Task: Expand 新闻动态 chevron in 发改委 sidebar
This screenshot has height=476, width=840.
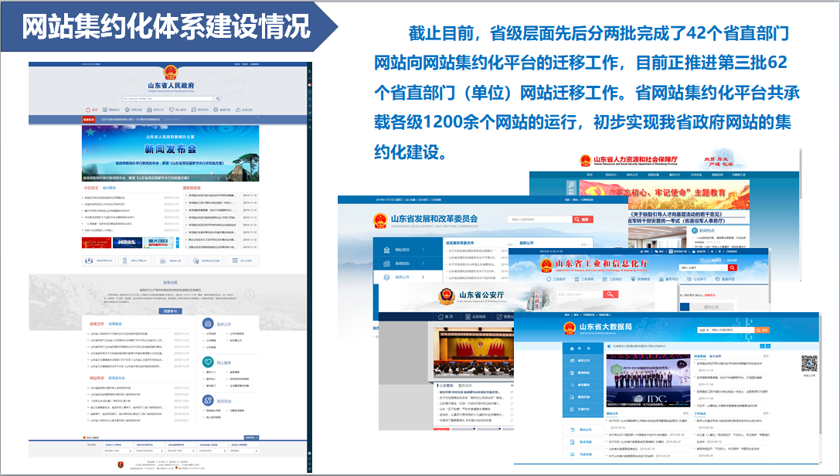Action: 423,263
